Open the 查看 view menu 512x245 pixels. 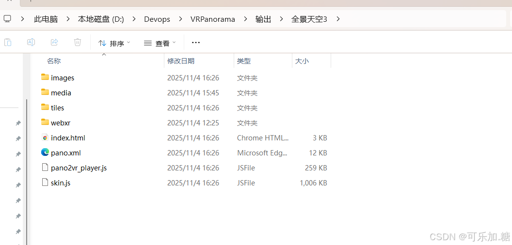click(160, 43)
